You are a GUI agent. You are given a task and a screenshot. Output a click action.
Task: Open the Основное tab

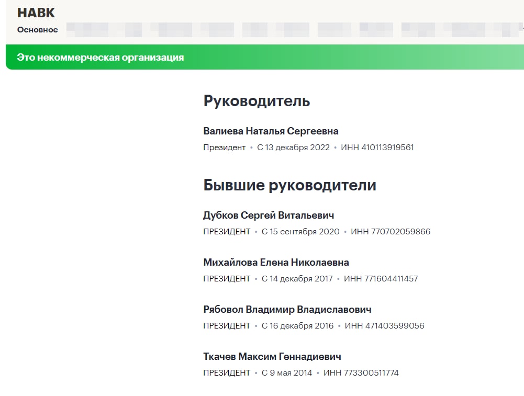point(38,30)
